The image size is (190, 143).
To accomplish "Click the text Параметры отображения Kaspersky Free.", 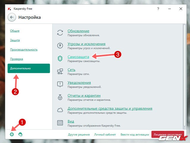I will [94, 126].
